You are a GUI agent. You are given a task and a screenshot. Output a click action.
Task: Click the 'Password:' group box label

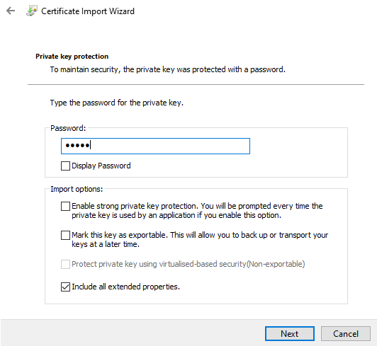pos(68,128)
